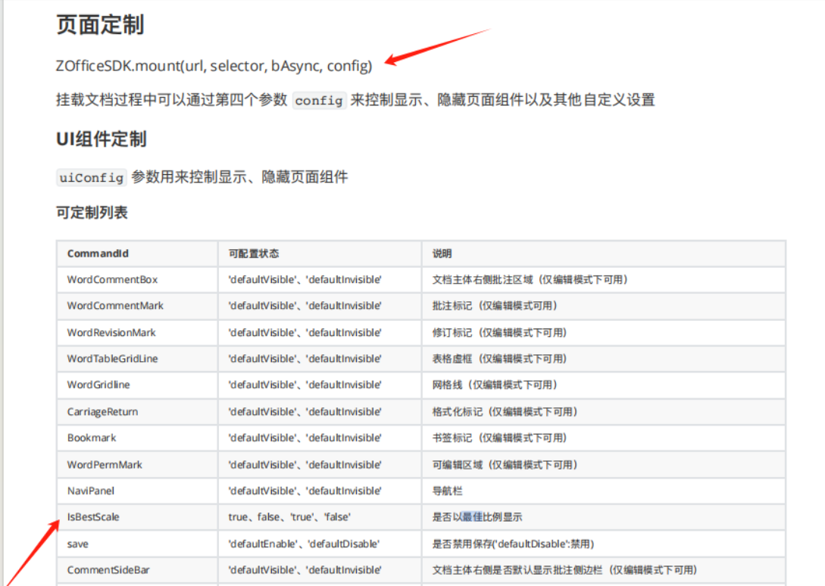Click the IsBestScale command cell

[x=93, y=517]
